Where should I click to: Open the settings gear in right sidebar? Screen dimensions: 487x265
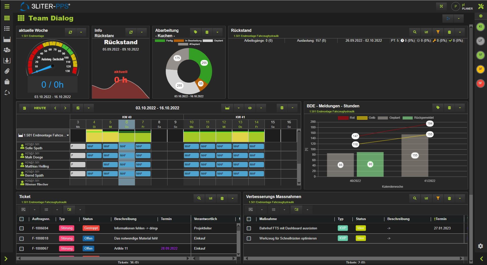click(480, 246)
